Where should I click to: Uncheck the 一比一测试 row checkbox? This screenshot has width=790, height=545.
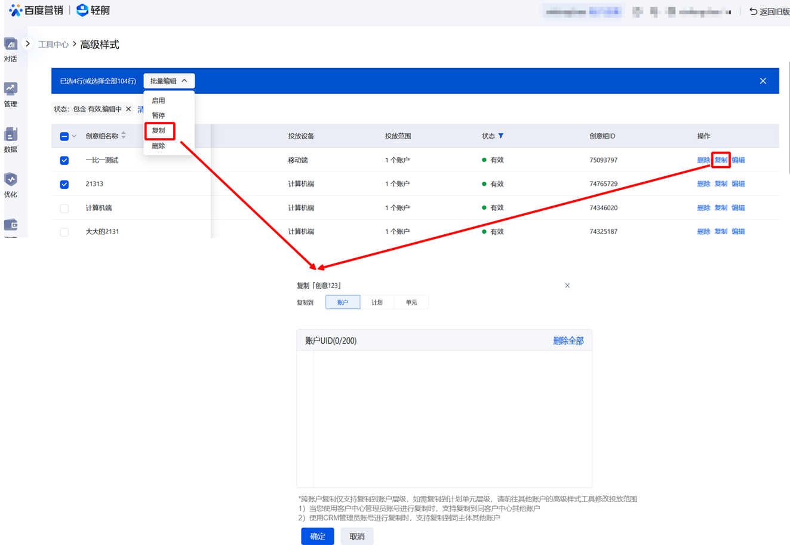pyautogui.click(x=64, y=160)
